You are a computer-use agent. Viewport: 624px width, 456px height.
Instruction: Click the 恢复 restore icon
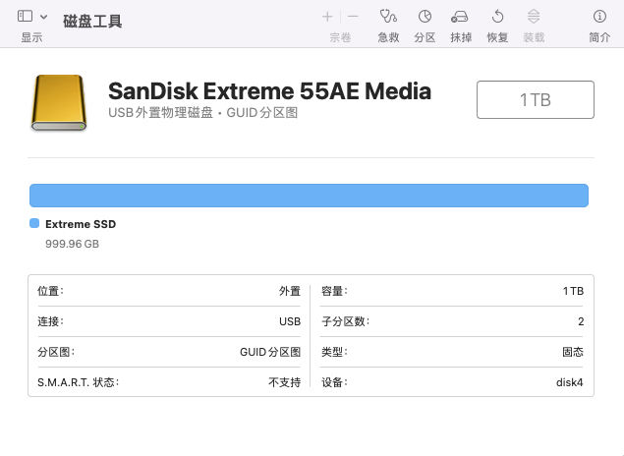pos(497,17)
